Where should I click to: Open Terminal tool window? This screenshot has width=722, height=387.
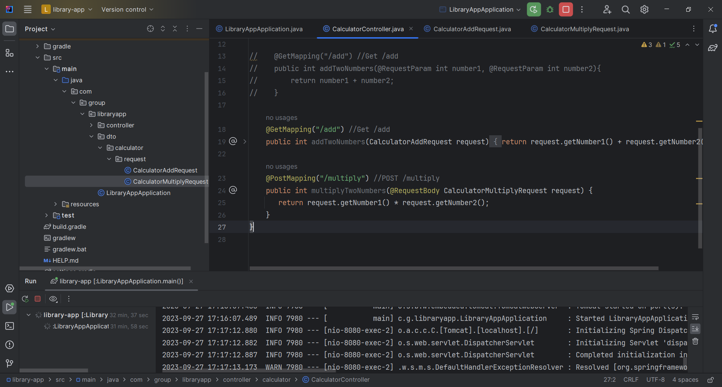(x=10, y=326)
